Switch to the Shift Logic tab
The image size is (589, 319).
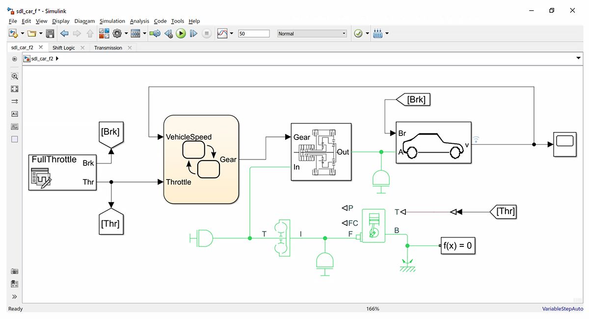point(63,48)
